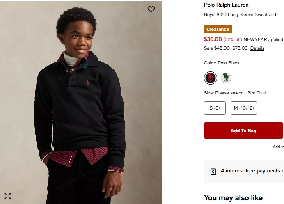Choose the green pony color swatch

click(226, 78)
